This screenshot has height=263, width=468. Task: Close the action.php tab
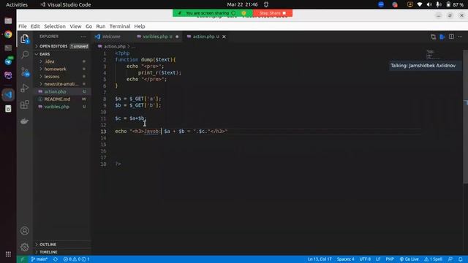(224, 37)
